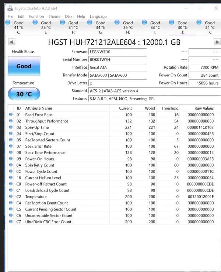Select the Reallocated Sectors Count attribute name

pos(48,140)
